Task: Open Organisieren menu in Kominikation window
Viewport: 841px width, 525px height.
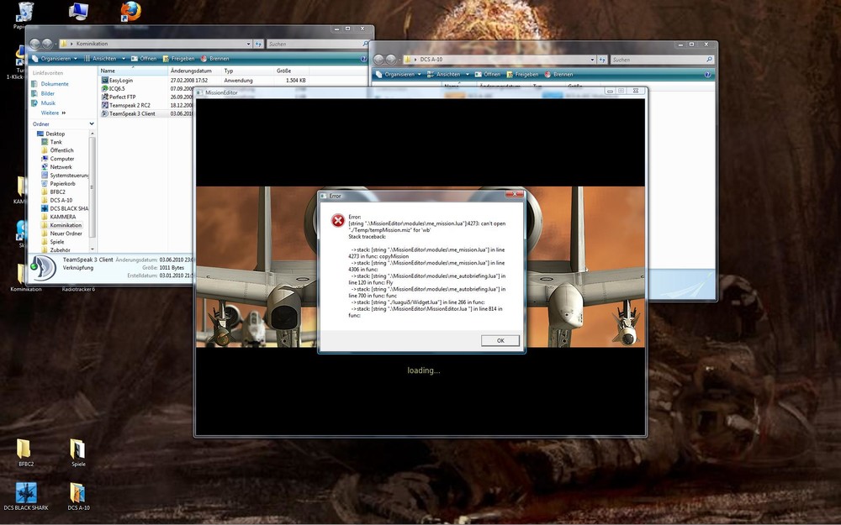Action: coord(55,59)
